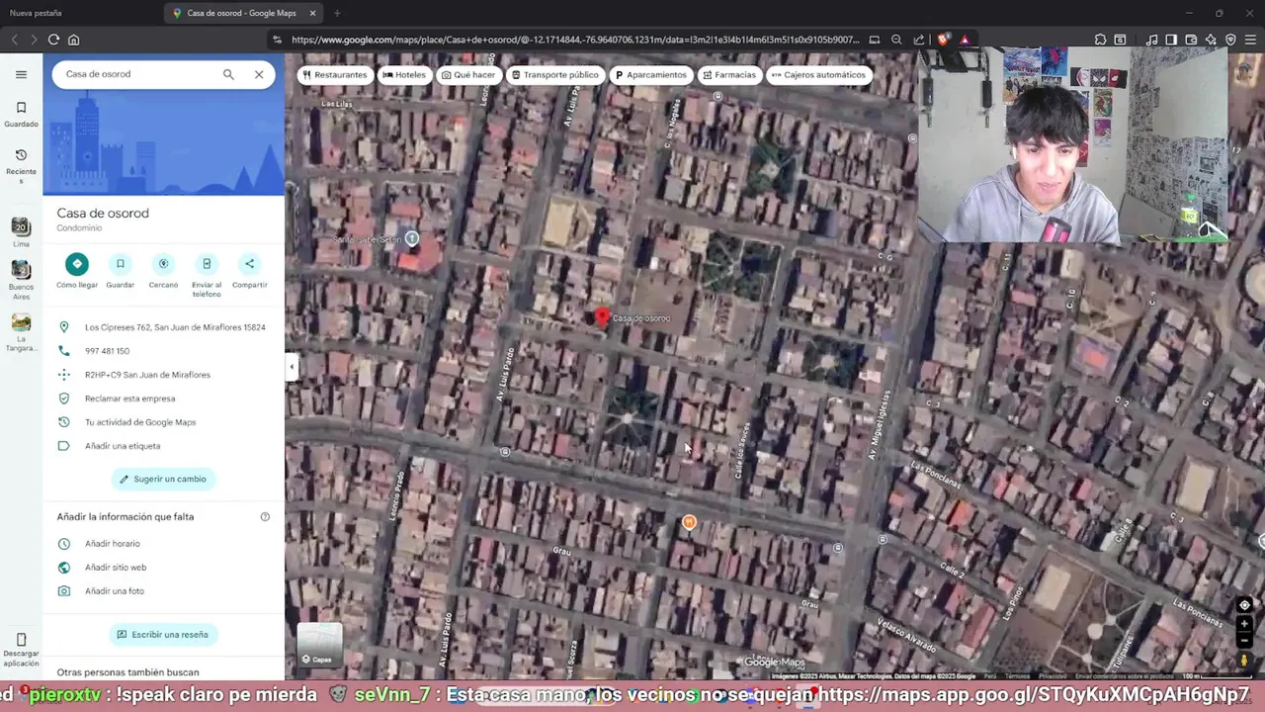Collapse the side panel with the arrow
The height and width of the screenshot is (712, 1265).
pyautogui.click(x=292, y=367)
